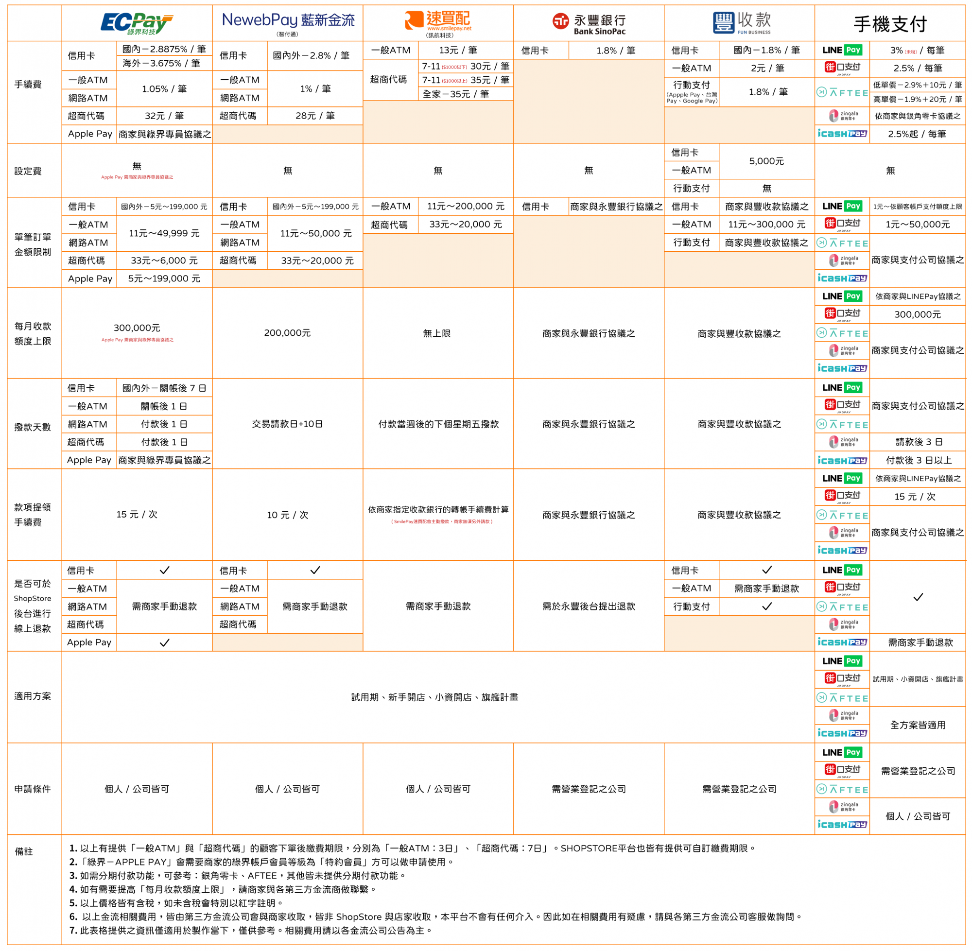Click the ECPay 信用卡 refund checkmark
972x951 pixels.
164,570
